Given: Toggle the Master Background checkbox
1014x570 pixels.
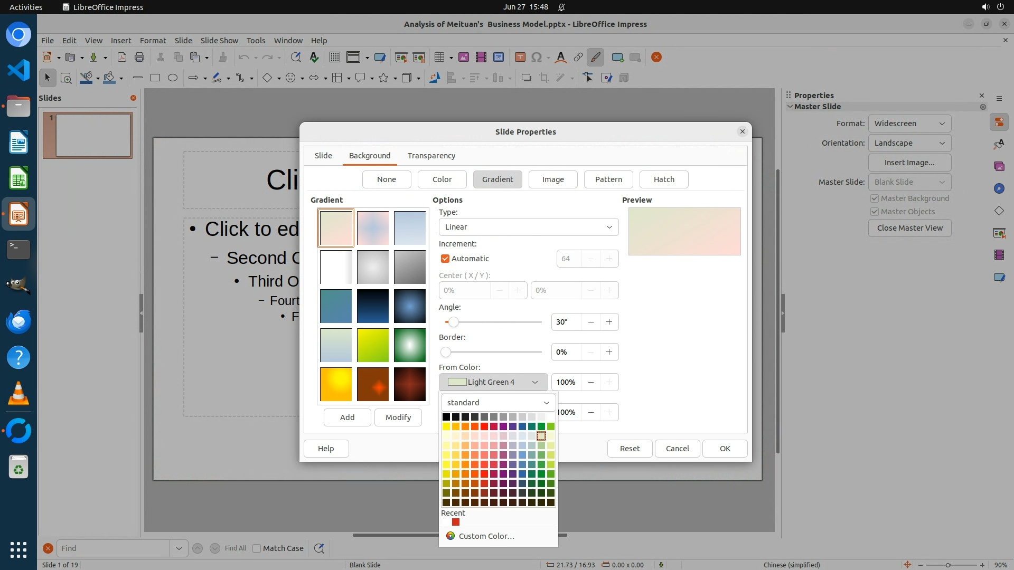Looking at the screenshot, I should 875,198.
